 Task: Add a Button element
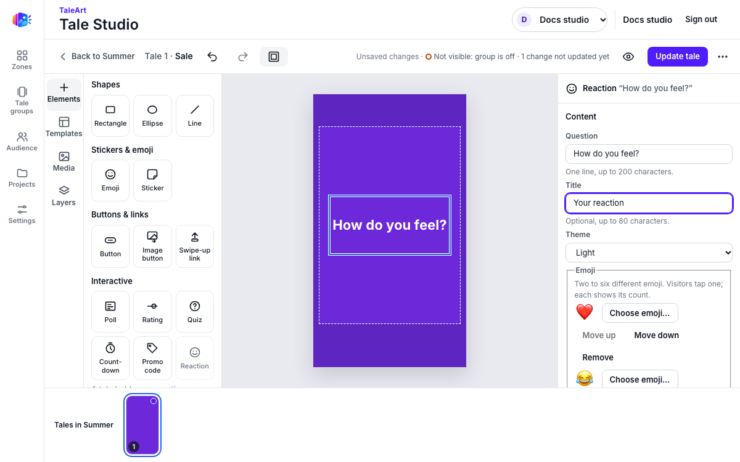pyautogui.click(x=110, y=246)
